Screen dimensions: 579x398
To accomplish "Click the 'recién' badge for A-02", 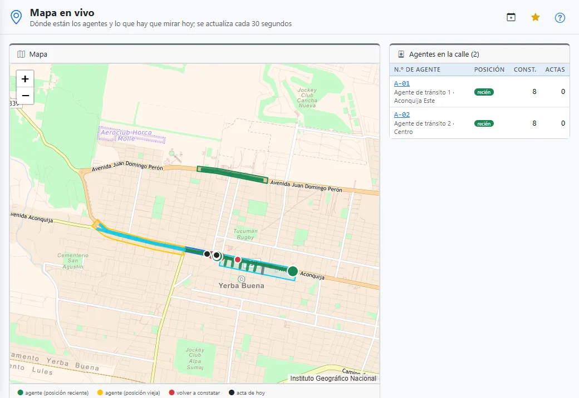I will coord(484,123).
